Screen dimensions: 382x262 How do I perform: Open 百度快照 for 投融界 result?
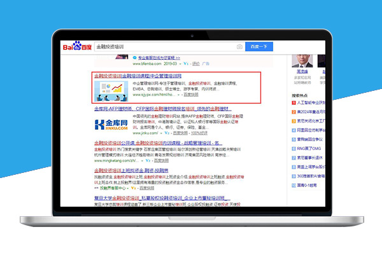point(146,188)
